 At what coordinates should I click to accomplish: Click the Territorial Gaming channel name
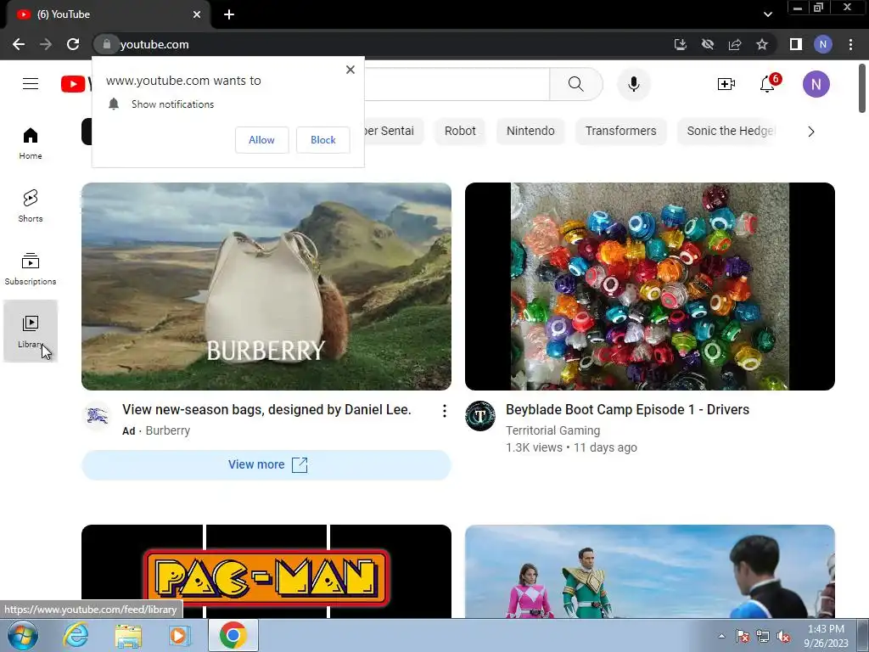pos(552,430)
